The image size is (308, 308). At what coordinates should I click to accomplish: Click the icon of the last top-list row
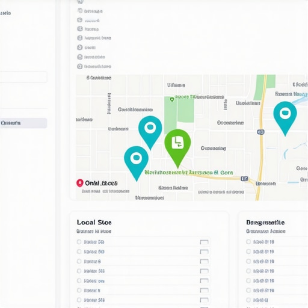pos(80,66)
